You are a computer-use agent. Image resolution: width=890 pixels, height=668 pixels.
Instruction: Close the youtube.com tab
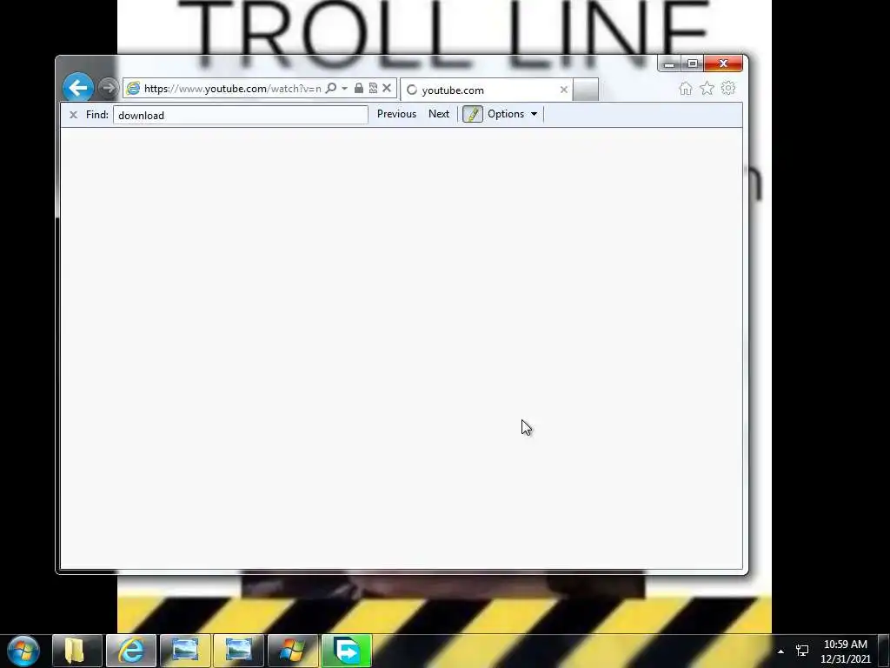(x=563, y=90)
